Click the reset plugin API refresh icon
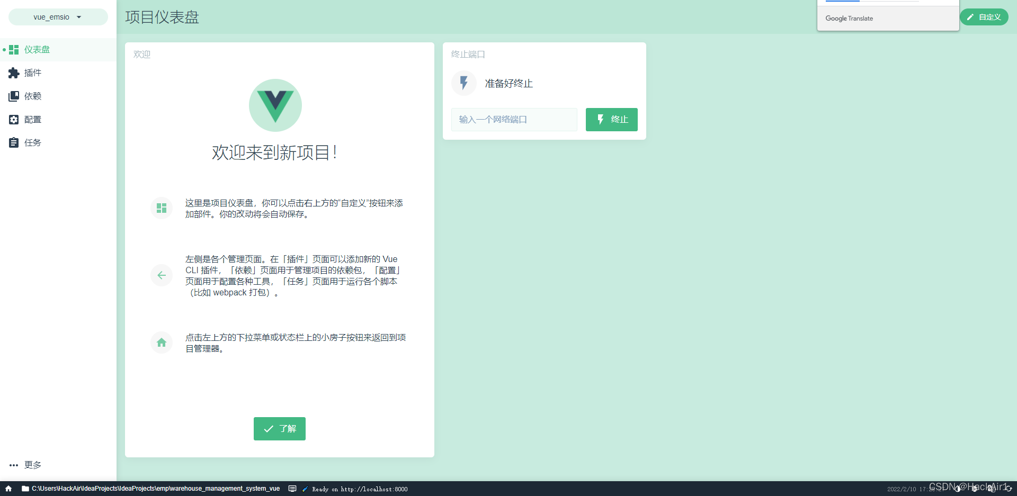The height and width of the screenshot is (496, 1017). [1009, 489]
